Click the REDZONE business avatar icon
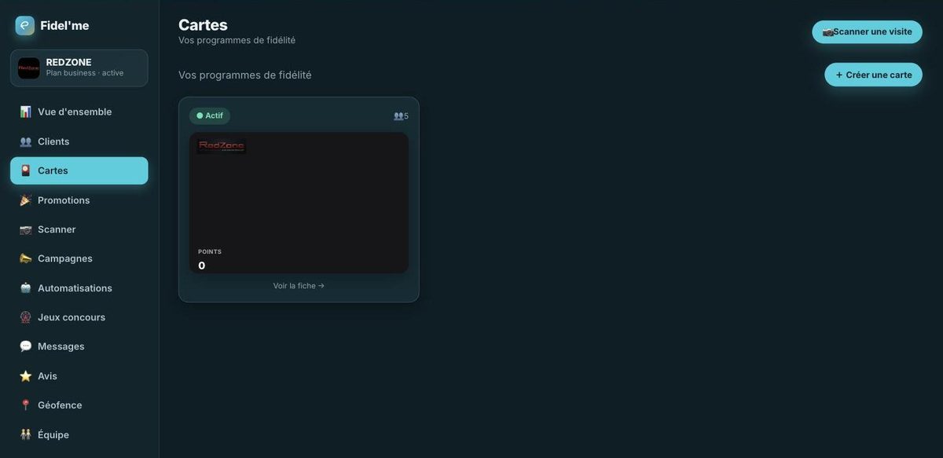The height and width of the screenshot is (458, 943). tap(29, 68)
